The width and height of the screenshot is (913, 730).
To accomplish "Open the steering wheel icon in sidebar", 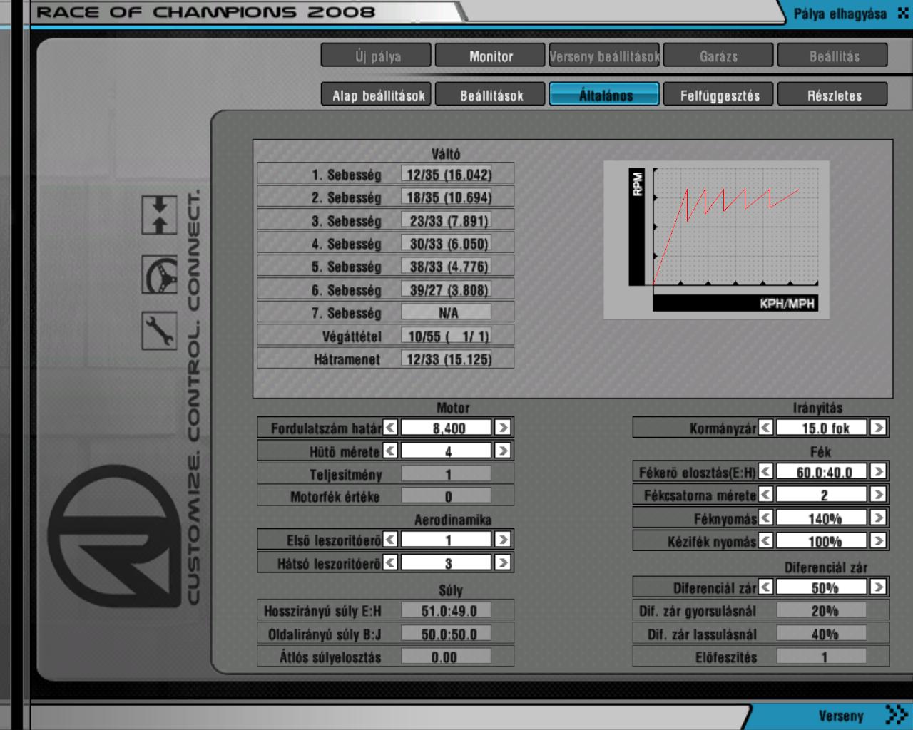I will (x=159, y=274).
